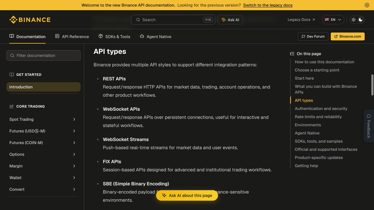Screen dimensions: 374x210
Task: Click the SDKs & Tools cube icon
Action: [x=101, y=36]
